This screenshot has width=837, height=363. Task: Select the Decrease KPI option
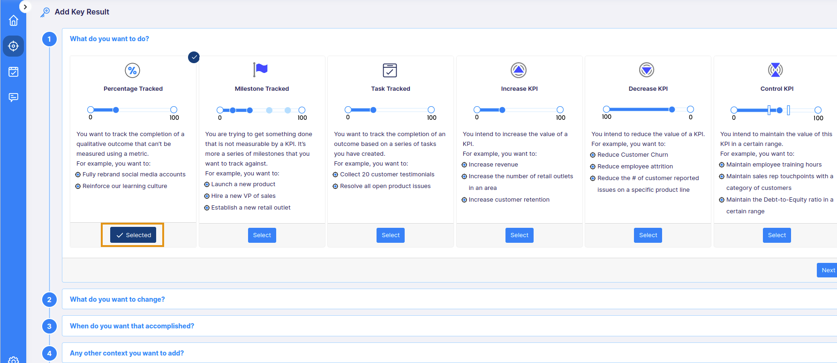(648, 235)
